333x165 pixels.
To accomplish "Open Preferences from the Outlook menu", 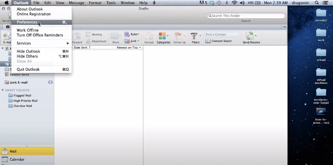I will coord(42,22).
